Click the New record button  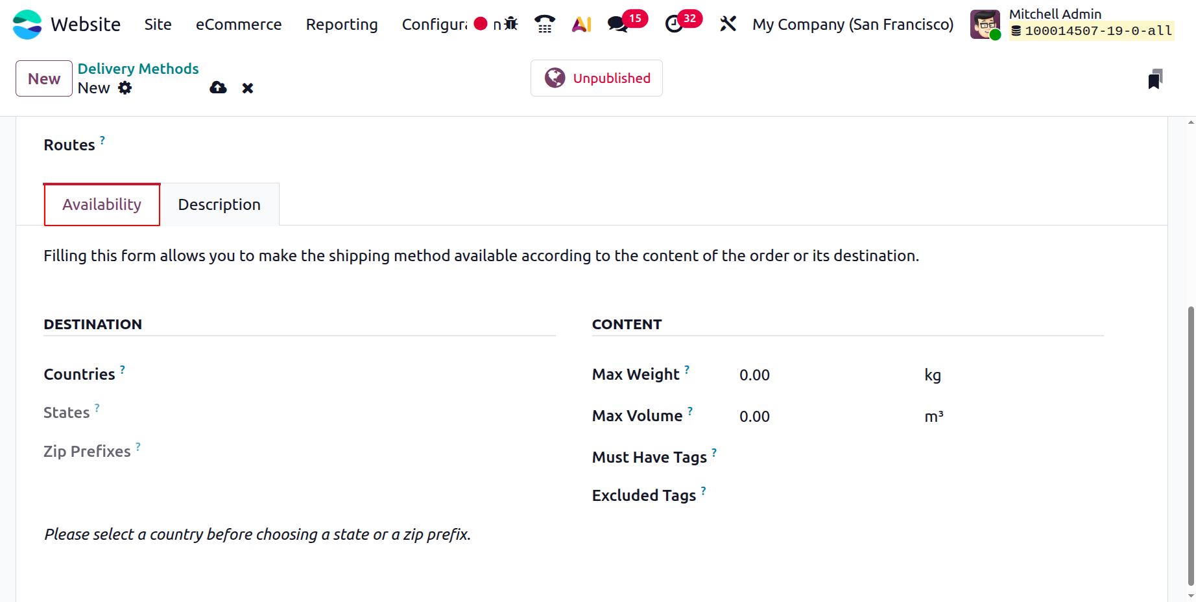[x=44, y=78]
